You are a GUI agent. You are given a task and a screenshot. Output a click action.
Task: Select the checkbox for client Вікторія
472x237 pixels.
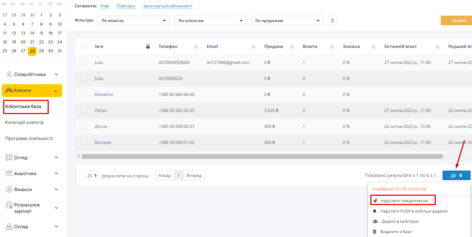(x=84, y=143)
